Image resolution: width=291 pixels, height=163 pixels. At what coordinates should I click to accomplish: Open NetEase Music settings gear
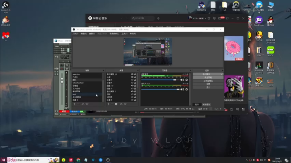(x=214, y=18)
